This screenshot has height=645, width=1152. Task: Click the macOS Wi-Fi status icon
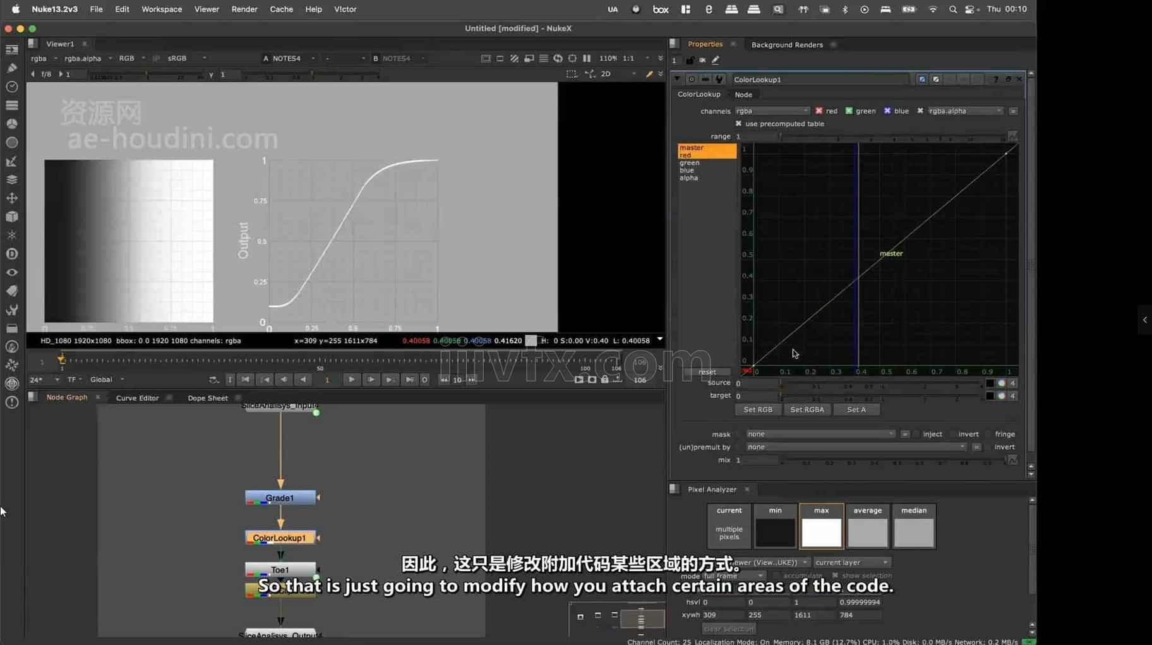click(932, 9)
